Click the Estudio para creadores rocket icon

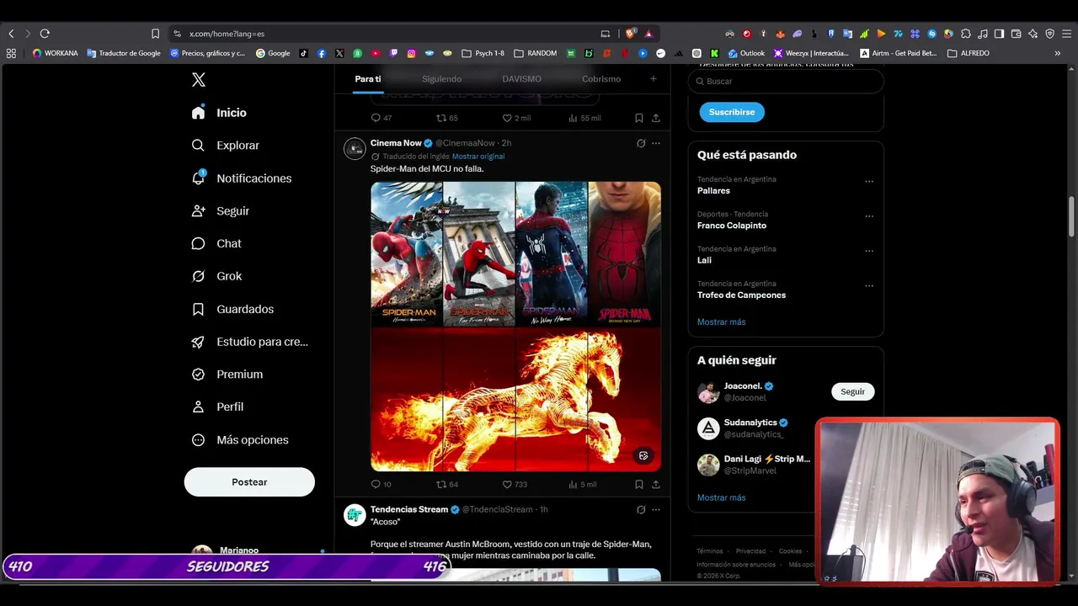pos(198,342)
